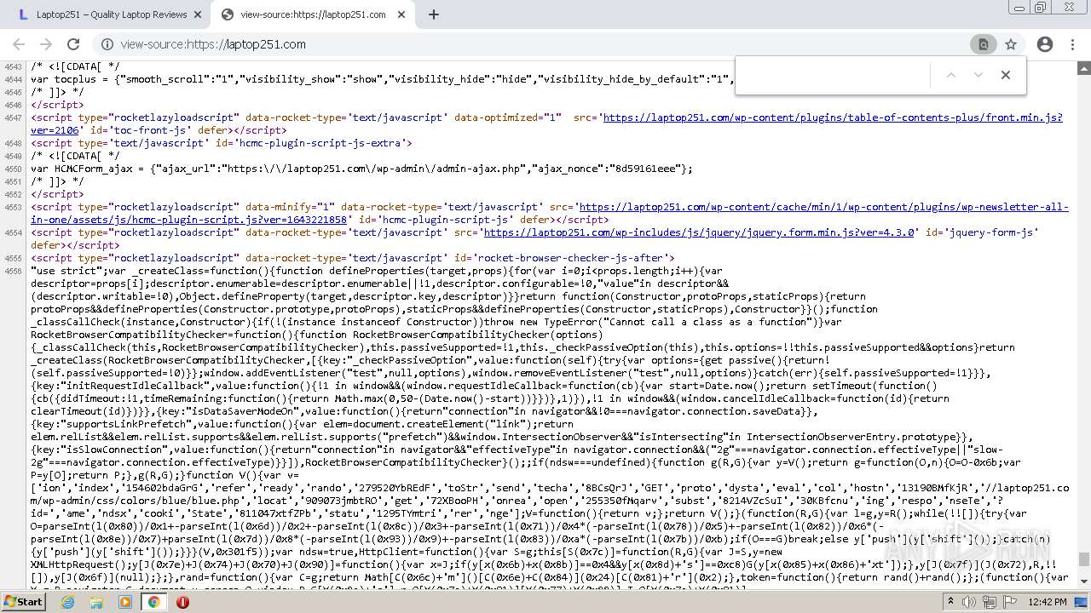Focus the address bar URL field
This screenshot has width=1091, height=613.
537,44
